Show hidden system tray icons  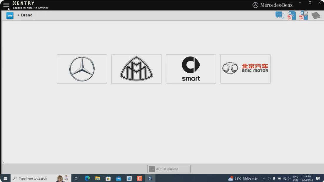pos(264,178)
